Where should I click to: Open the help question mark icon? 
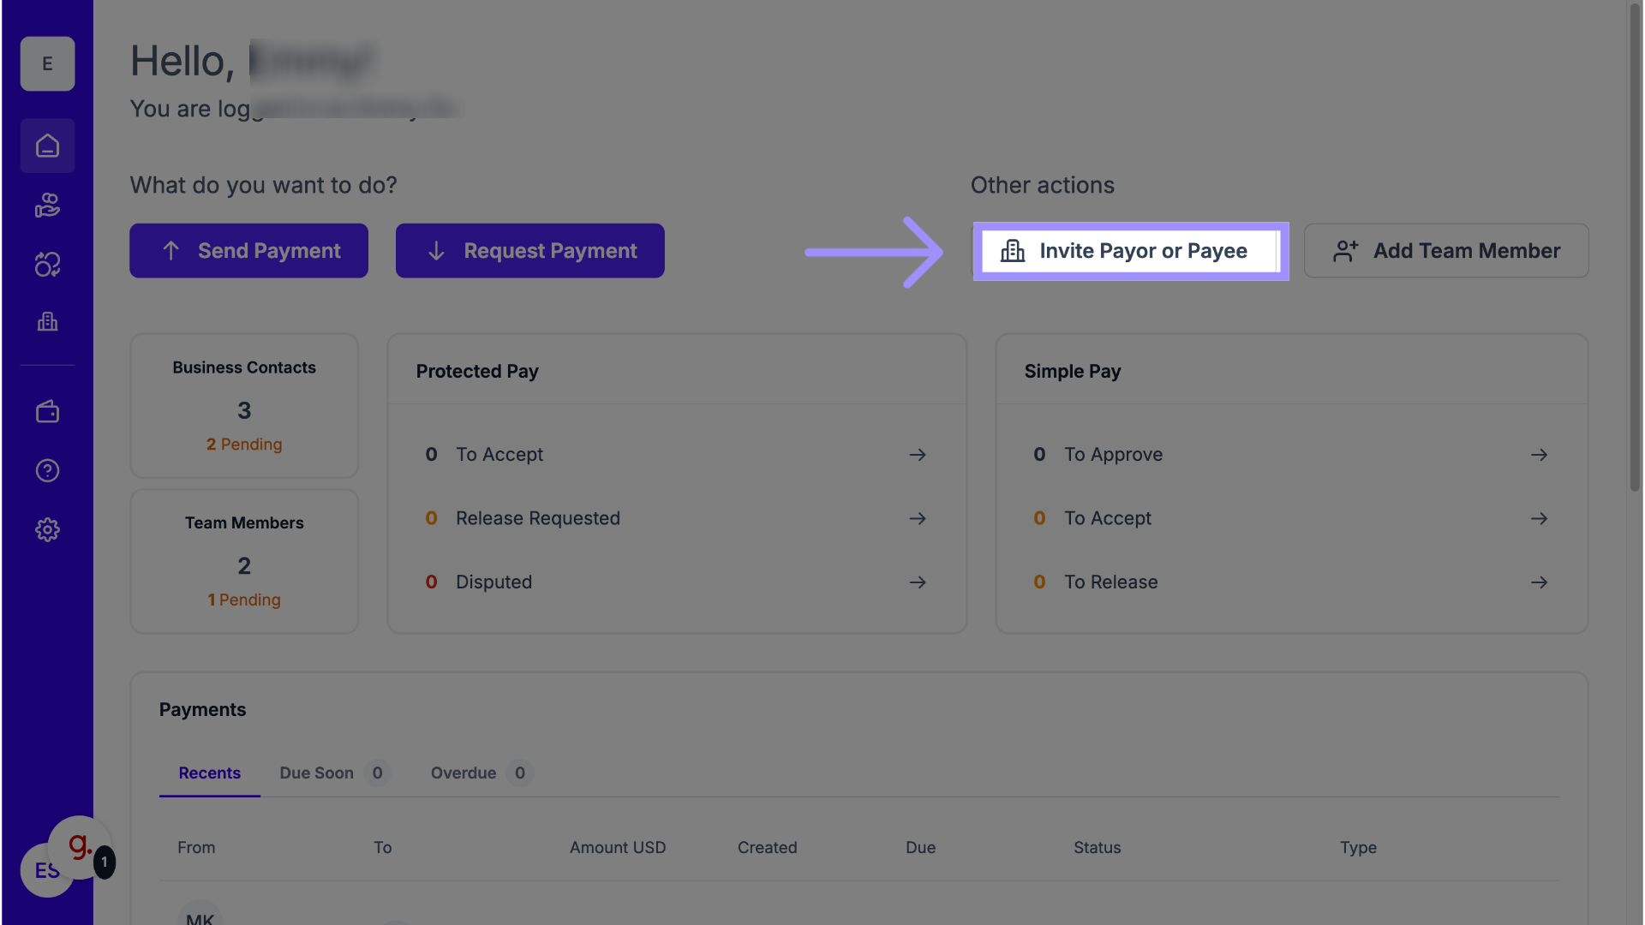[47, 471]
